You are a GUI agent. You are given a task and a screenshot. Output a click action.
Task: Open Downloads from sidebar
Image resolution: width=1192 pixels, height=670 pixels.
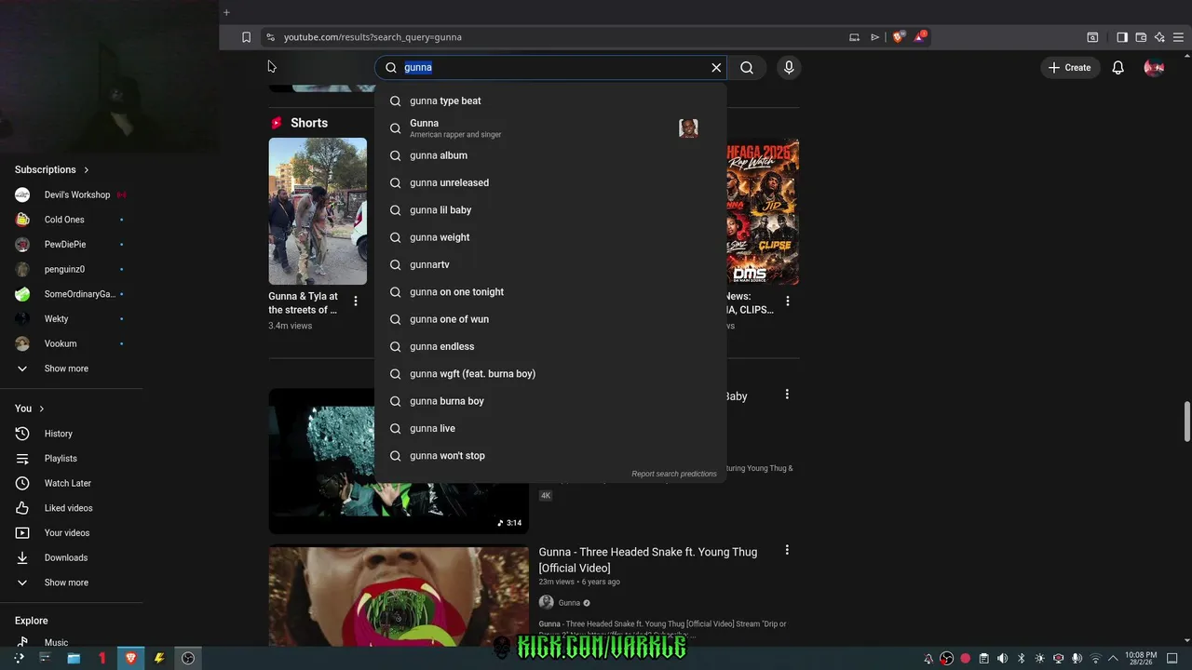point(71,557)
